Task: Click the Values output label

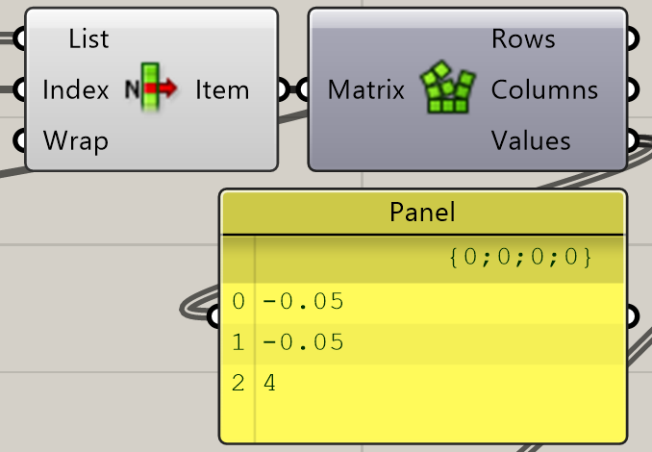Action: [x=531, y=140]
